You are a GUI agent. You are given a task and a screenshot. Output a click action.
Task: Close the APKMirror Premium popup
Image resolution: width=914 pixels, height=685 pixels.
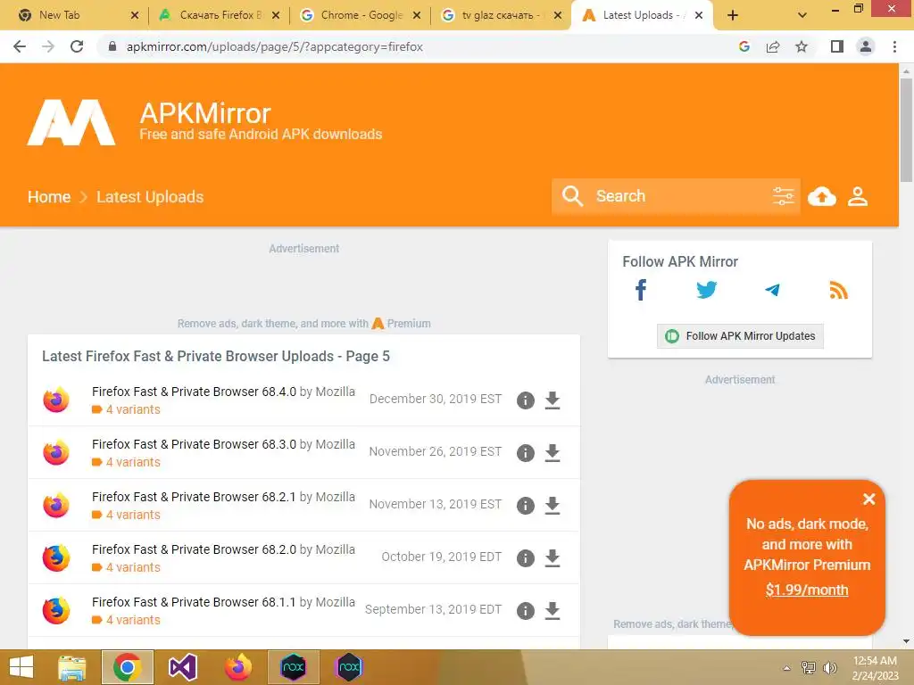[869, 499]
